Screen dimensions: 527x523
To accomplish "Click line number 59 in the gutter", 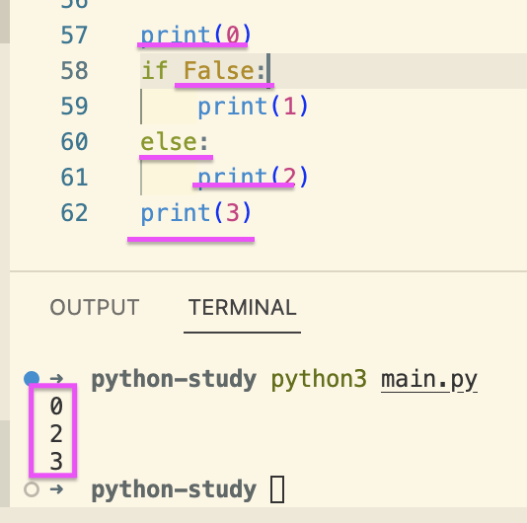I will pos(74,107).
